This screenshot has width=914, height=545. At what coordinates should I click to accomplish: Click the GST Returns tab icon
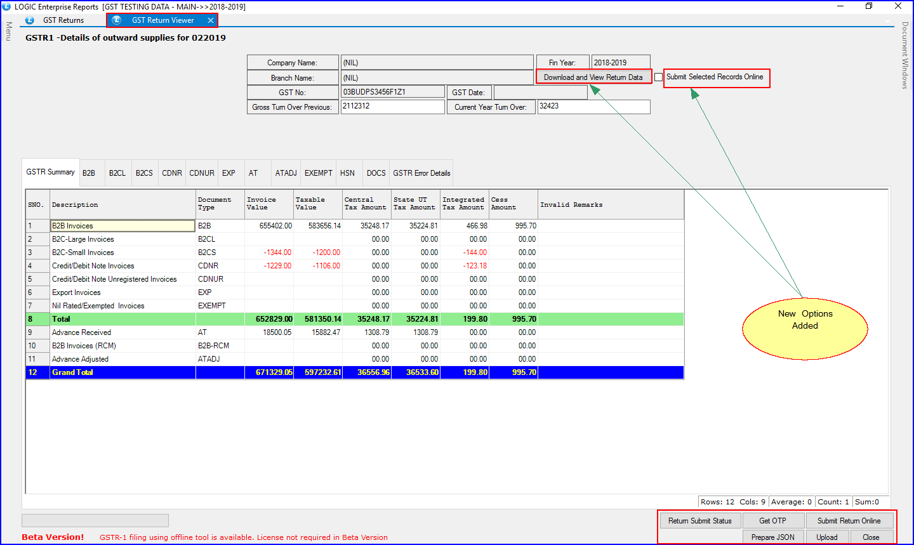pos(29,20)
